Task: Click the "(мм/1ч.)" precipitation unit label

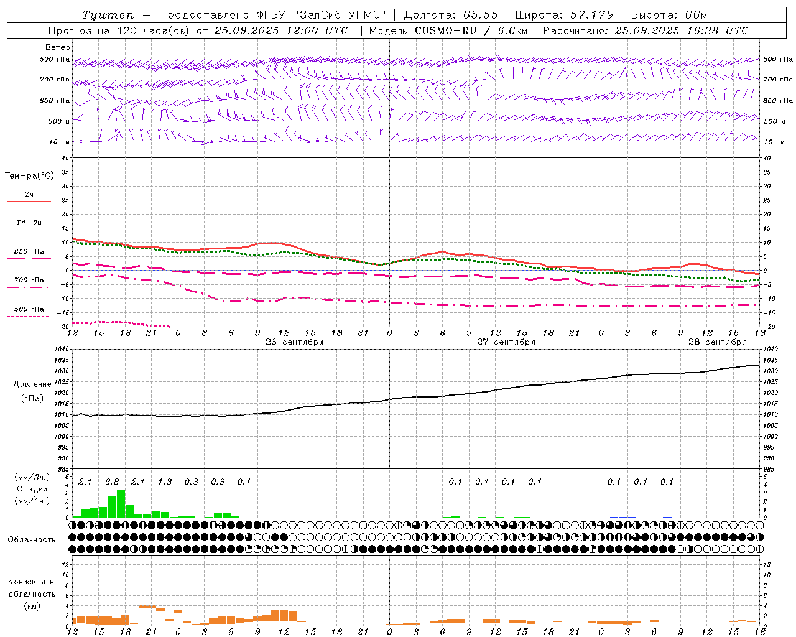Action: [32, 500]
